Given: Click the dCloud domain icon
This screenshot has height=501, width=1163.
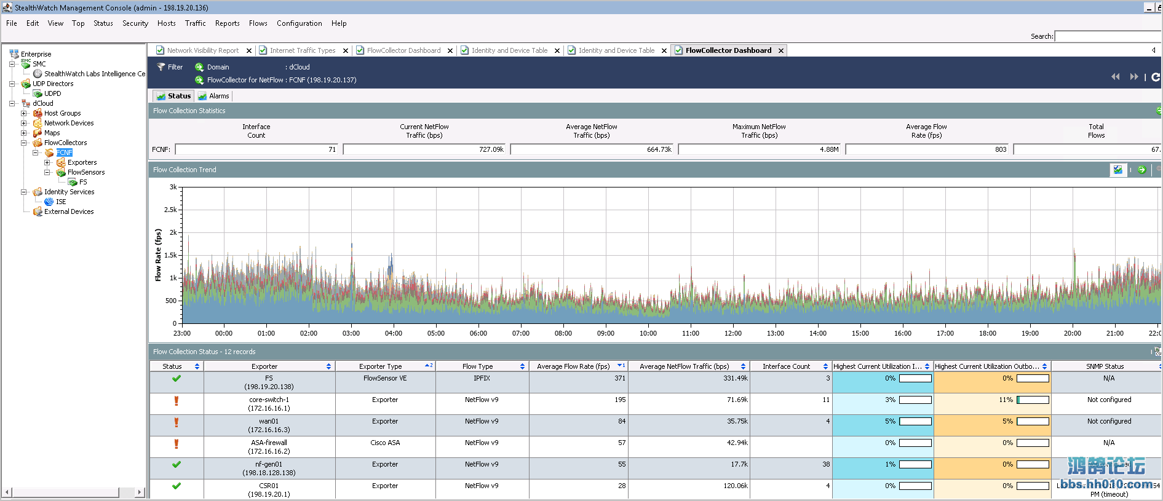Looking at the screenshot, I should point(26,103).
